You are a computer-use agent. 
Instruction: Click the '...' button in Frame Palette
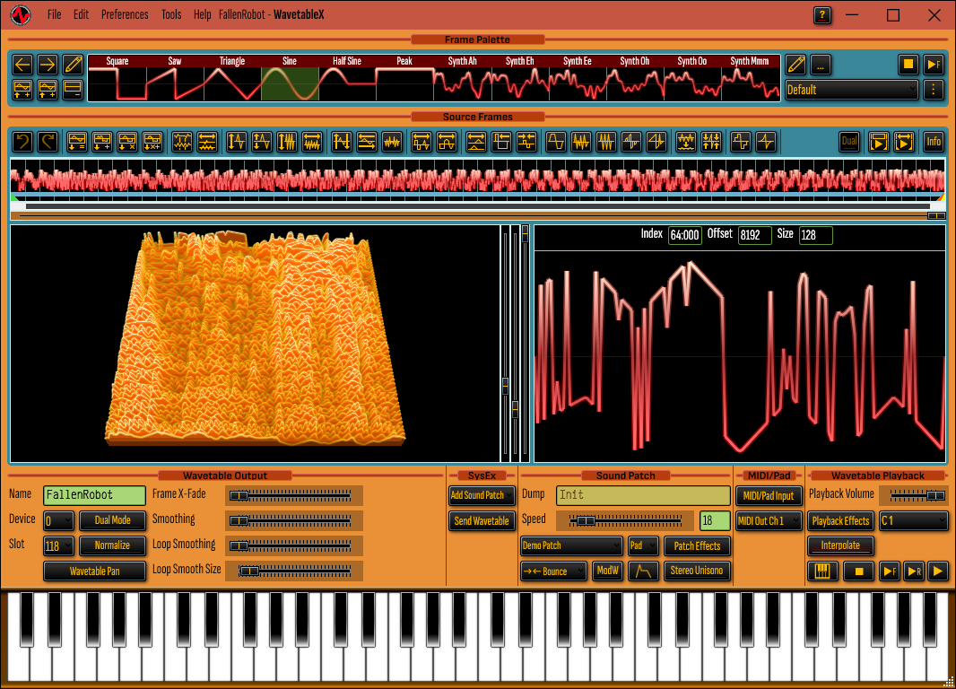click(821, 65)
